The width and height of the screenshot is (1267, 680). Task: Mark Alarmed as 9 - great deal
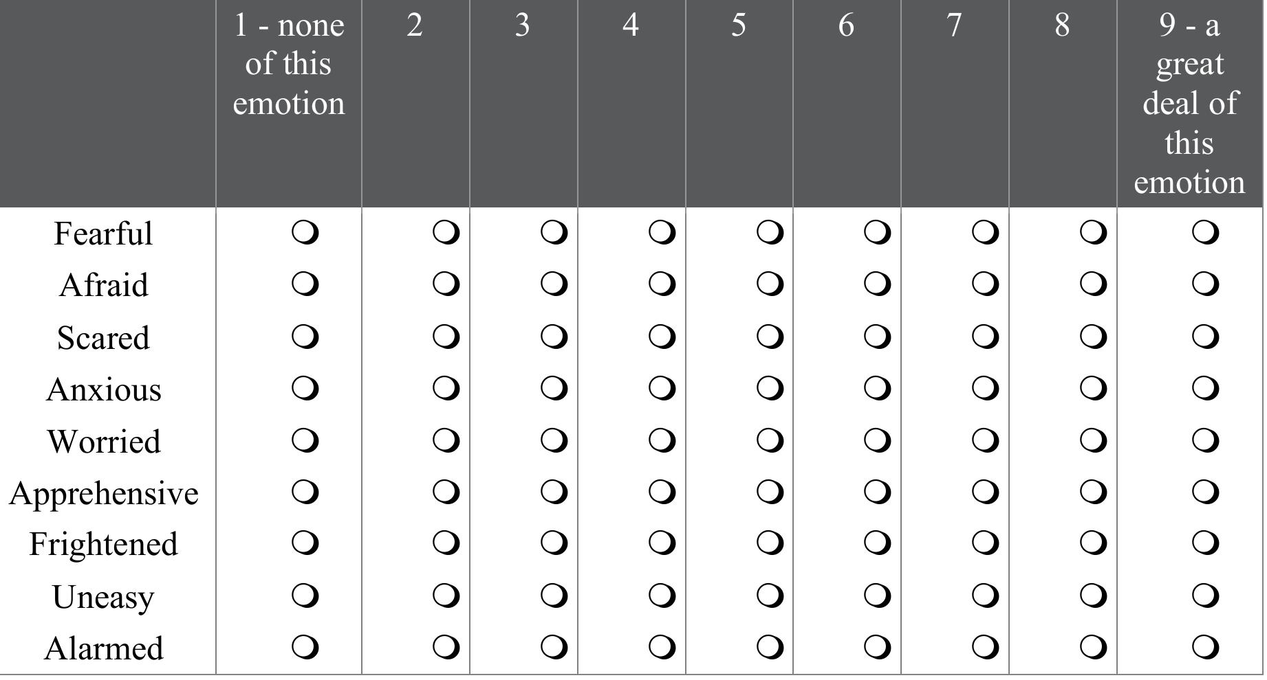(1205, 647)
